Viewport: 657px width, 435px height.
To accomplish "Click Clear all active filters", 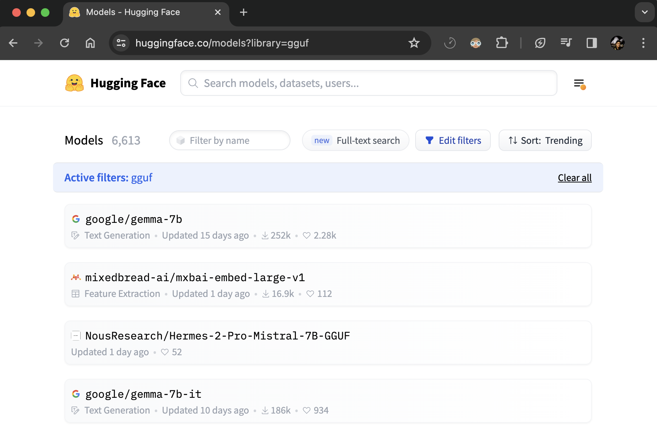I will pyautogui.click(x=575, y=178).
